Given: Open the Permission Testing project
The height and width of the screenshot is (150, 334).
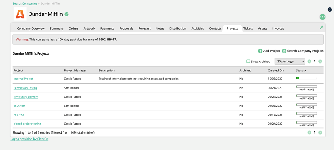Looking at the screenshot, I should (x=25, y=88).
